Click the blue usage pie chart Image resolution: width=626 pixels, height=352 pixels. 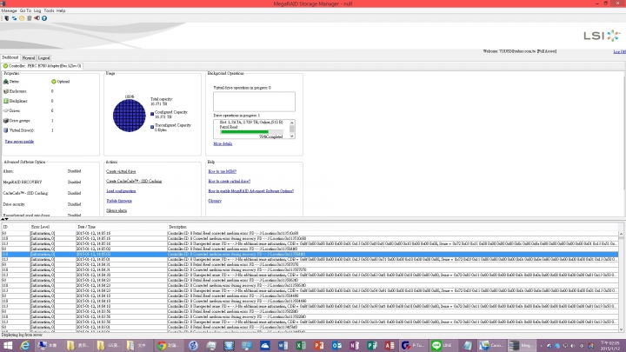(130, 116)
